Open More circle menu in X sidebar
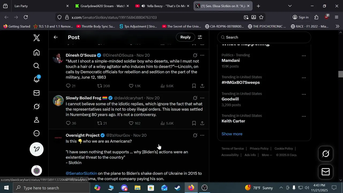The width and height of the screenshot is (343, 193). [x=37, y=133]
